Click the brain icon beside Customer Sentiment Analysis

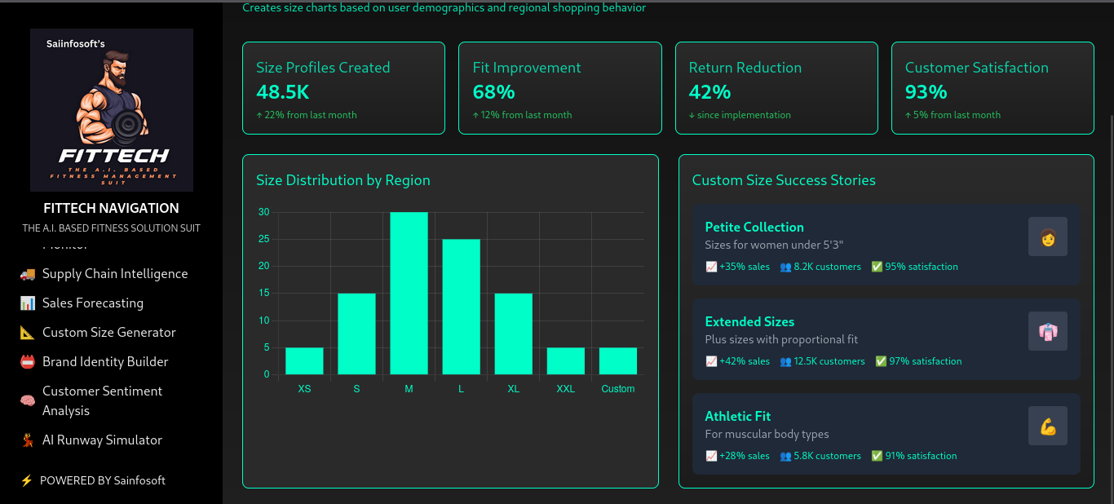click(x=27, y=401)
